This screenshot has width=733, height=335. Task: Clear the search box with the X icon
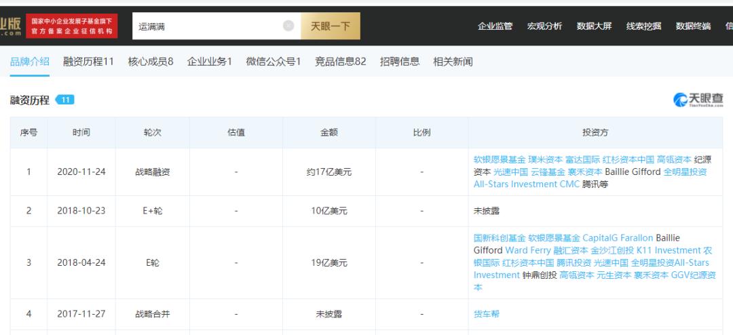(288, 26)
